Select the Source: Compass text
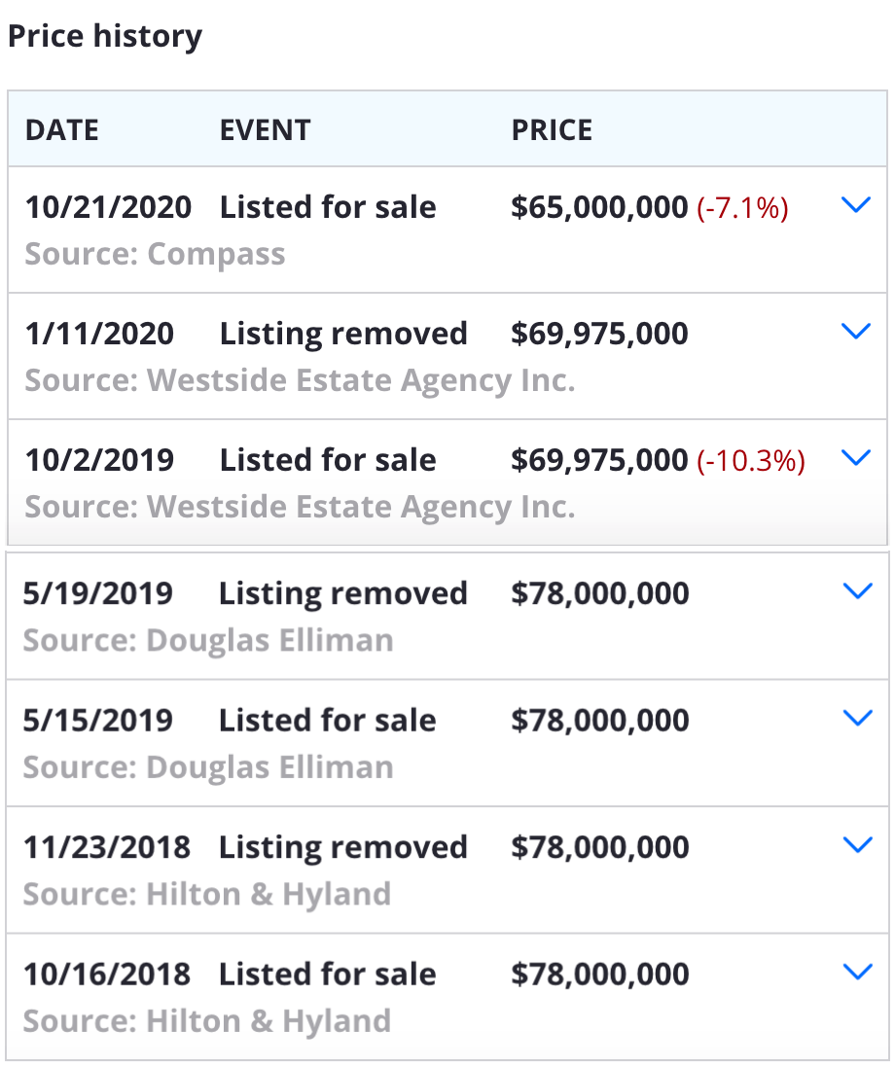The width and height of the screenshot is (895, 1067). pyautogui.click(x=156, y=254)
